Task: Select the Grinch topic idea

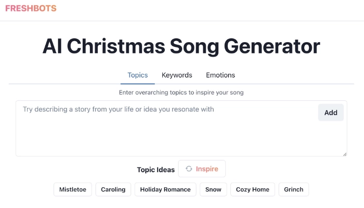Action: 294,190
